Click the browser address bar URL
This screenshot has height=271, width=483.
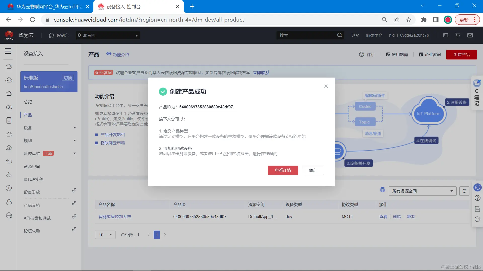coord(149,20)
